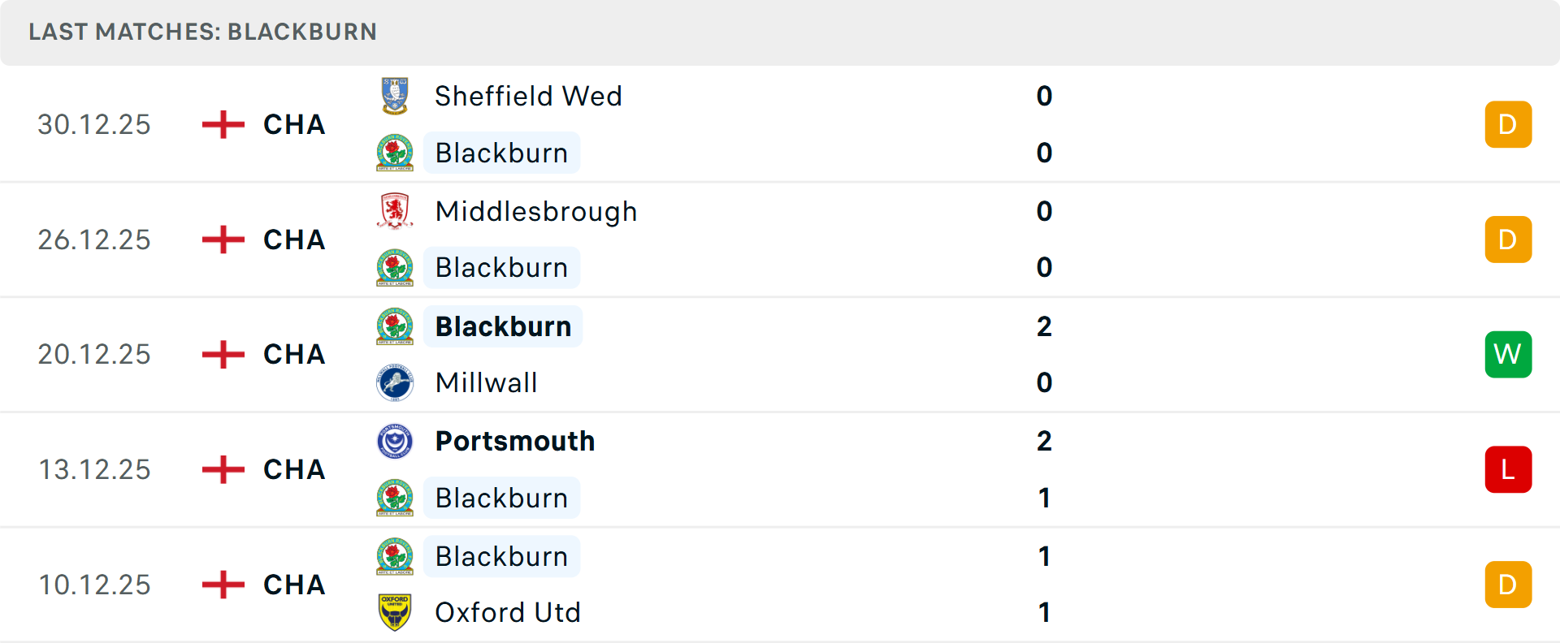Open the bold Portsmouth team name
The width and height of the screenshot is (1560, 643).
(515, 442)
